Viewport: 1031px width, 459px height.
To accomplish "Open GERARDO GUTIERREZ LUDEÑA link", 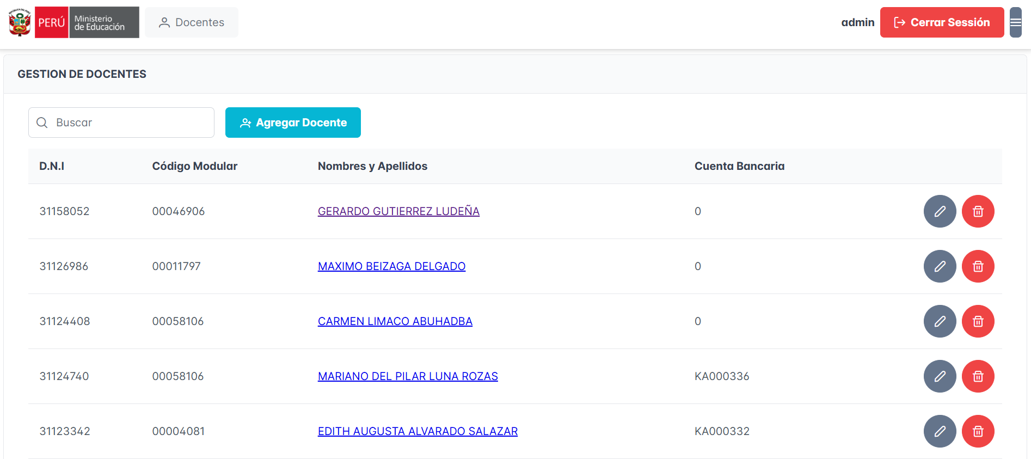I will 398,211.
